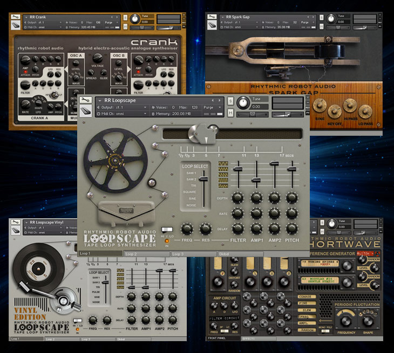Click the Tune value field 0.00 in Loopscape
This screenshot has width=394, height=353.
(259, 107)
